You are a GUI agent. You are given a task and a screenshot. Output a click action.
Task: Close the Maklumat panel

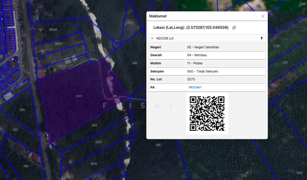pyautogui.click(x=263, y=16)
